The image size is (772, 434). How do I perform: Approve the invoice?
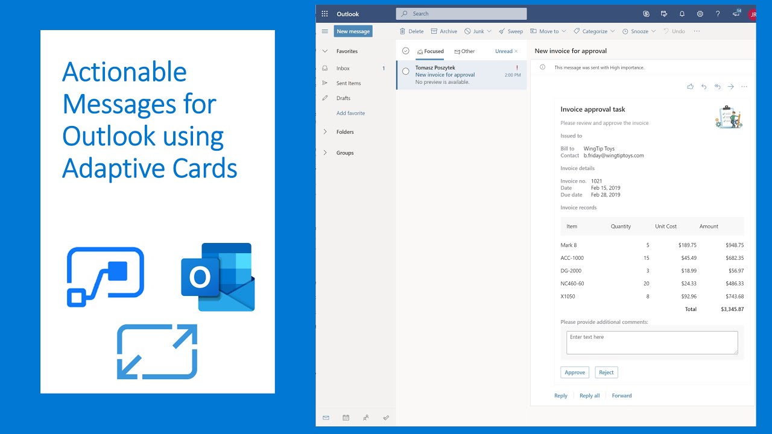tap(575, 373)
